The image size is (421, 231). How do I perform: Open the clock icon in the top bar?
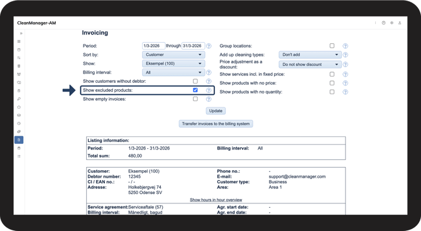tap(384, 23)
